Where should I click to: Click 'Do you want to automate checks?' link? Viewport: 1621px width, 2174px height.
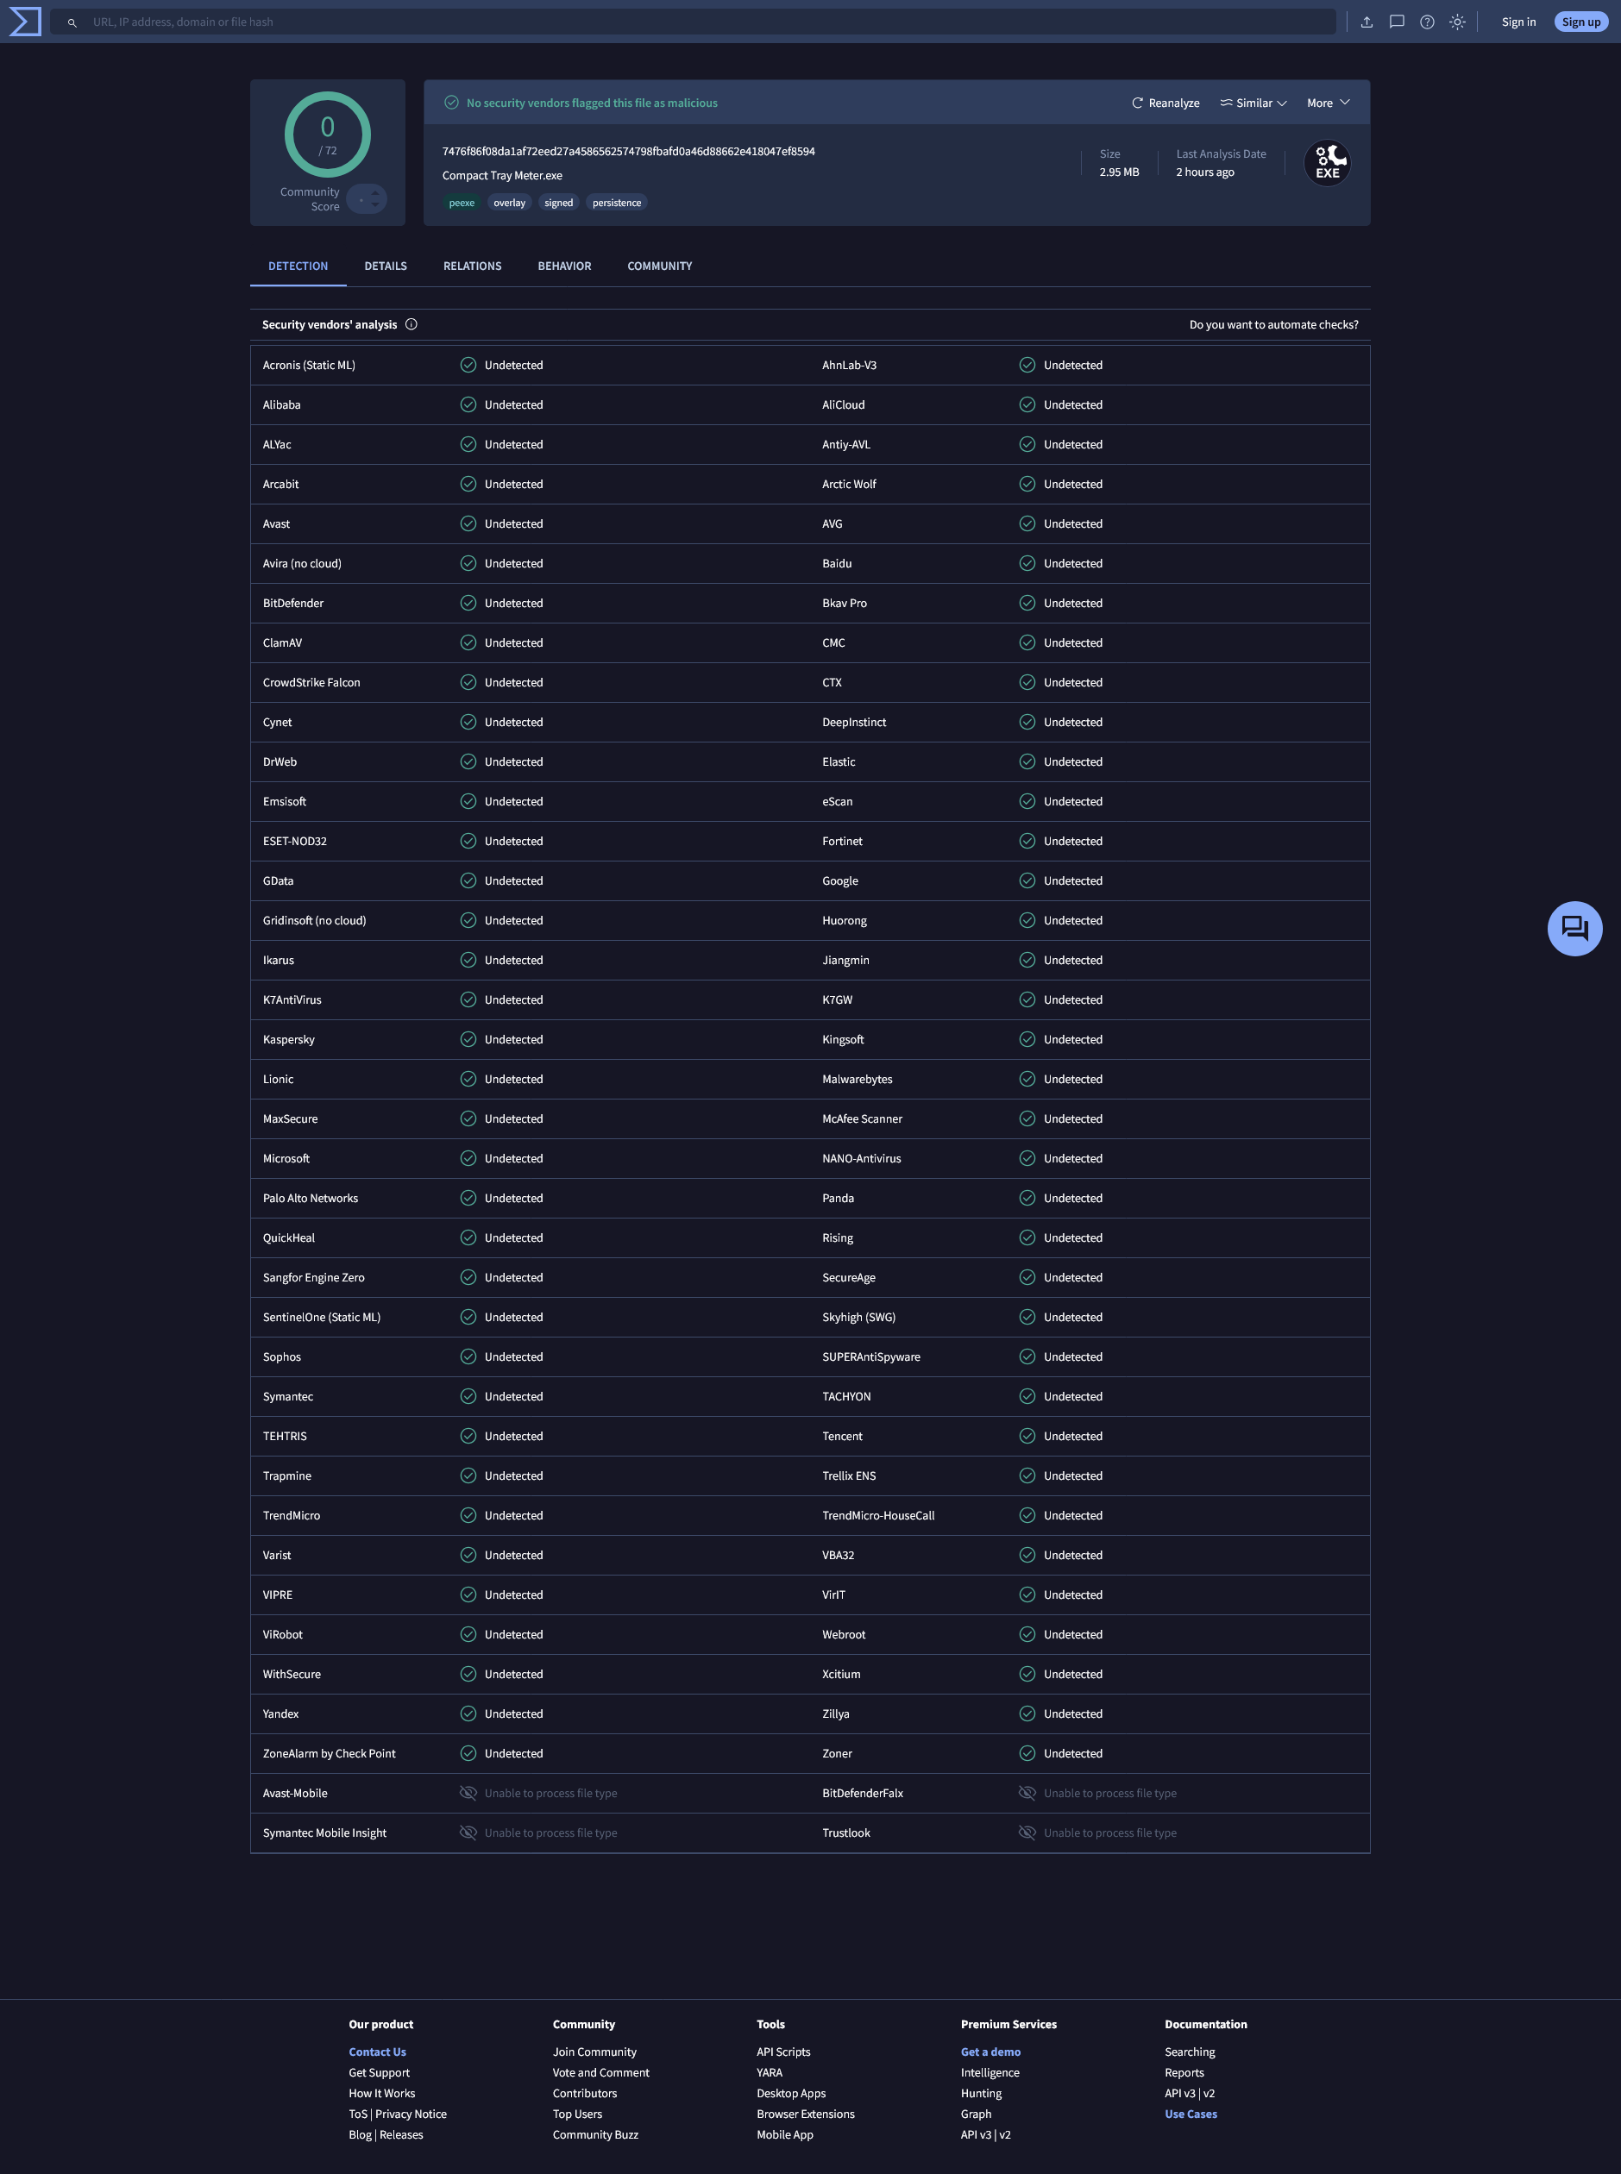[x=1273, y=324]
